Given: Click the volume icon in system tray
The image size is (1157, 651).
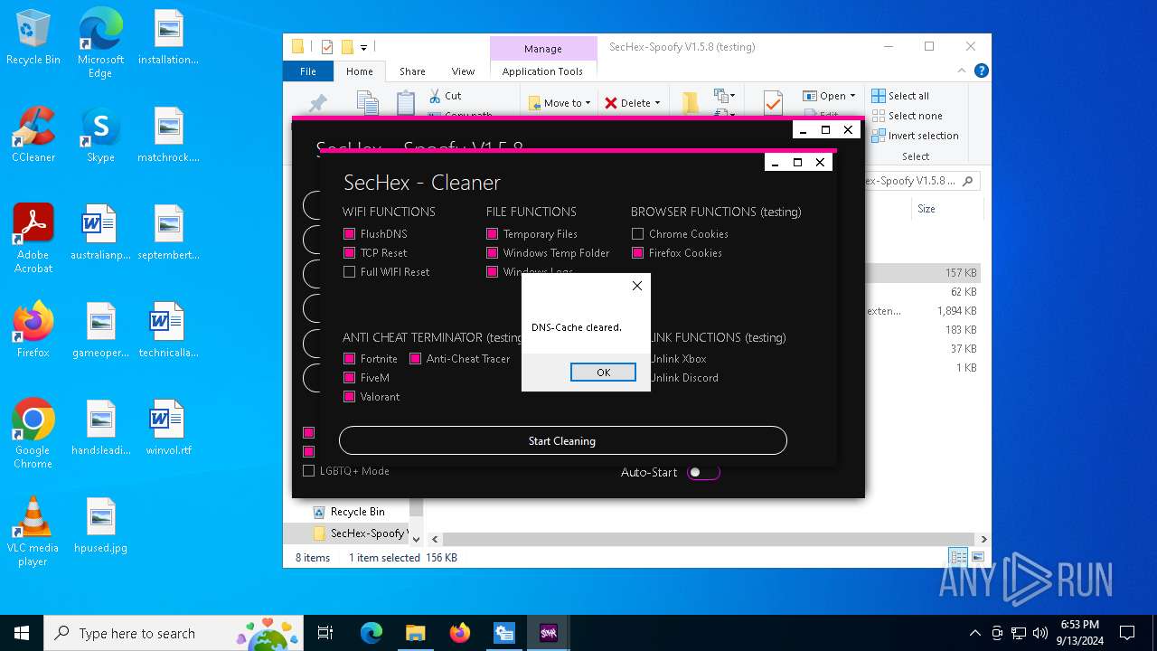Looking at the screenshot, I should pyautogui.click(x=1040, y=633).
